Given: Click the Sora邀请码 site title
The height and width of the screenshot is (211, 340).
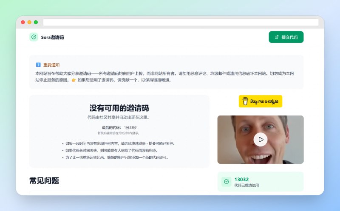Looking at the screenshot, I should [52, 37].
